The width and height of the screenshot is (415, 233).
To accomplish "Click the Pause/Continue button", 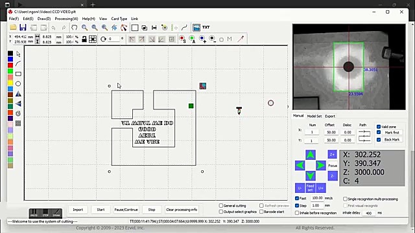I will tap(126, 210).
